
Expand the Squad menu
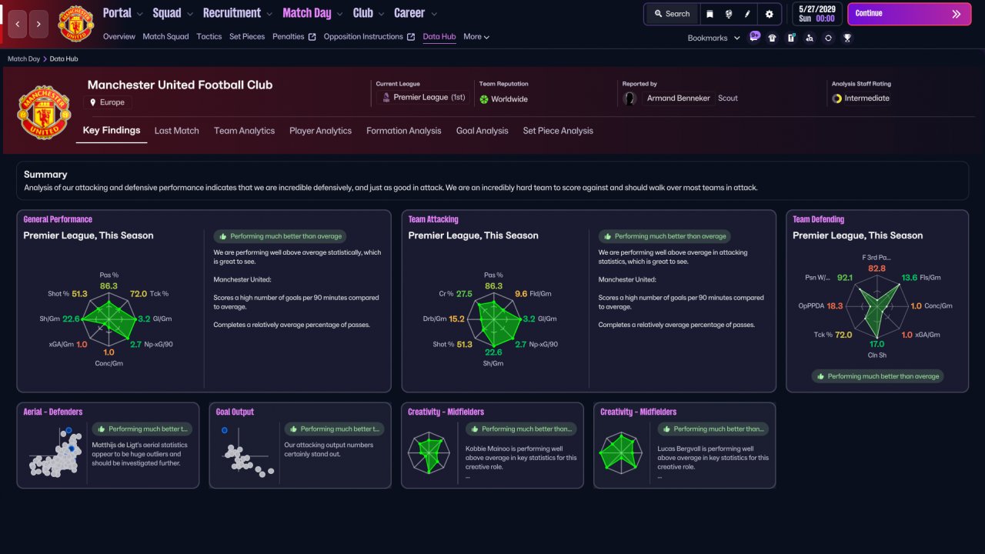click(172, 13)
